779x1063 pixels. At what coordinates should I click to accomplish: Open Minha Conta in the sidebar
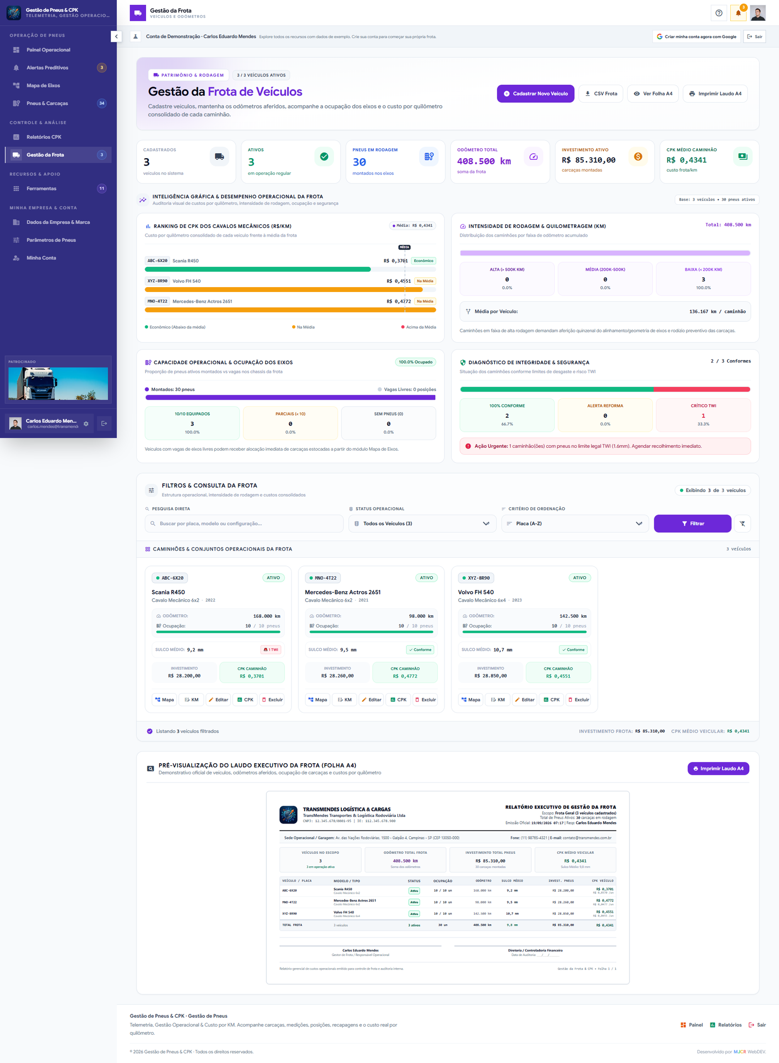click(x=58, y=258)
